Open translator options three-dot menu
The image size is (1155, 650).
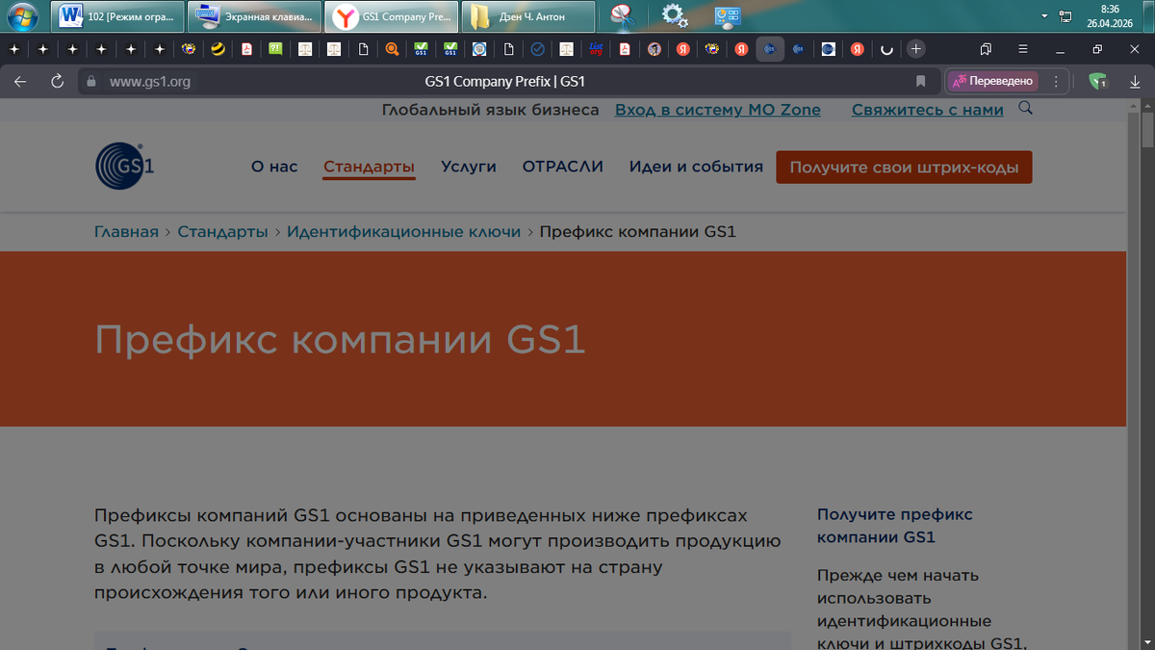1056,82
